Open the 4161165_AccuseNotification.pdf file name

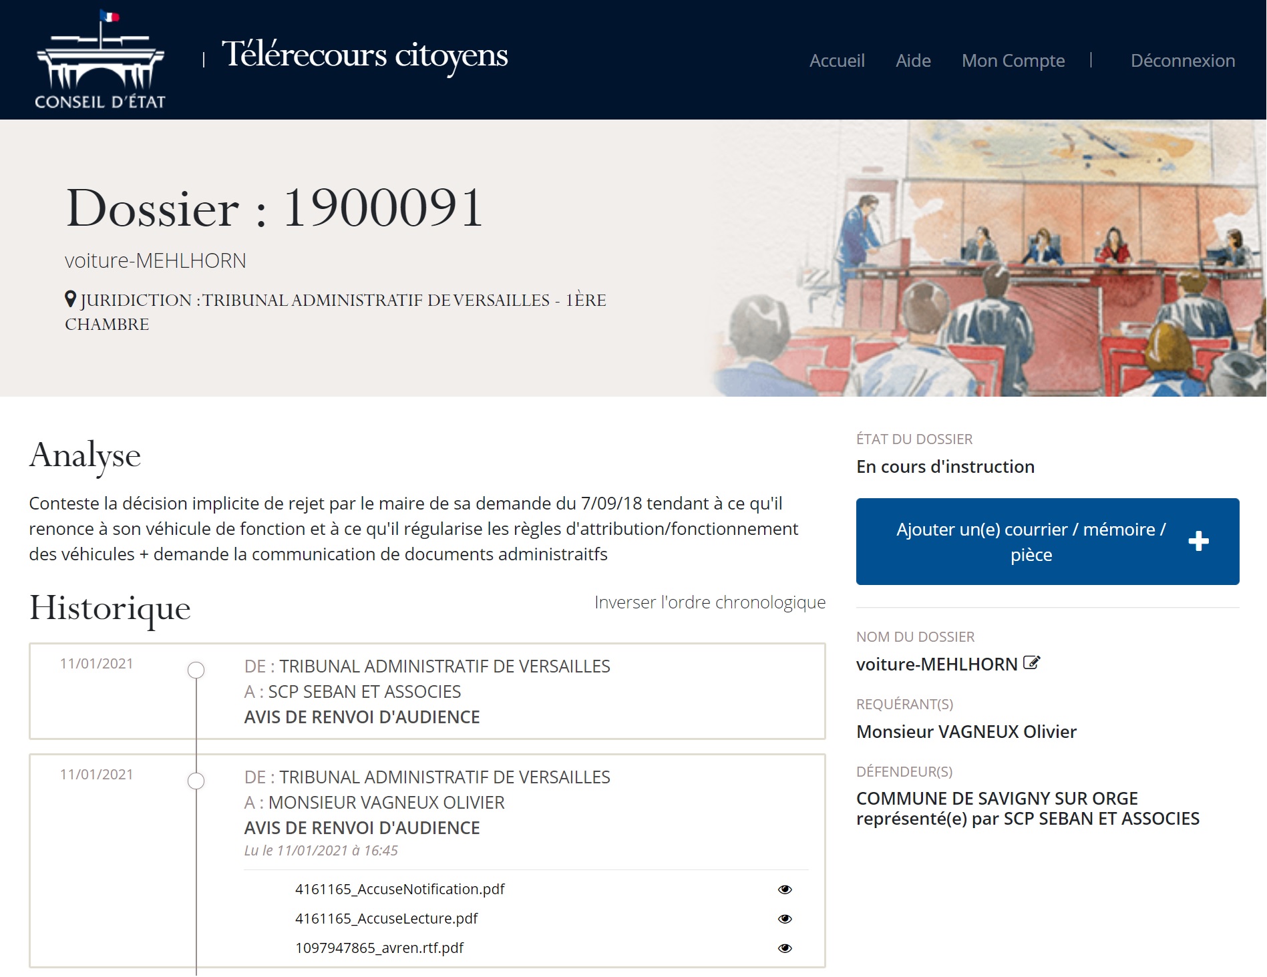coord(399,890)
